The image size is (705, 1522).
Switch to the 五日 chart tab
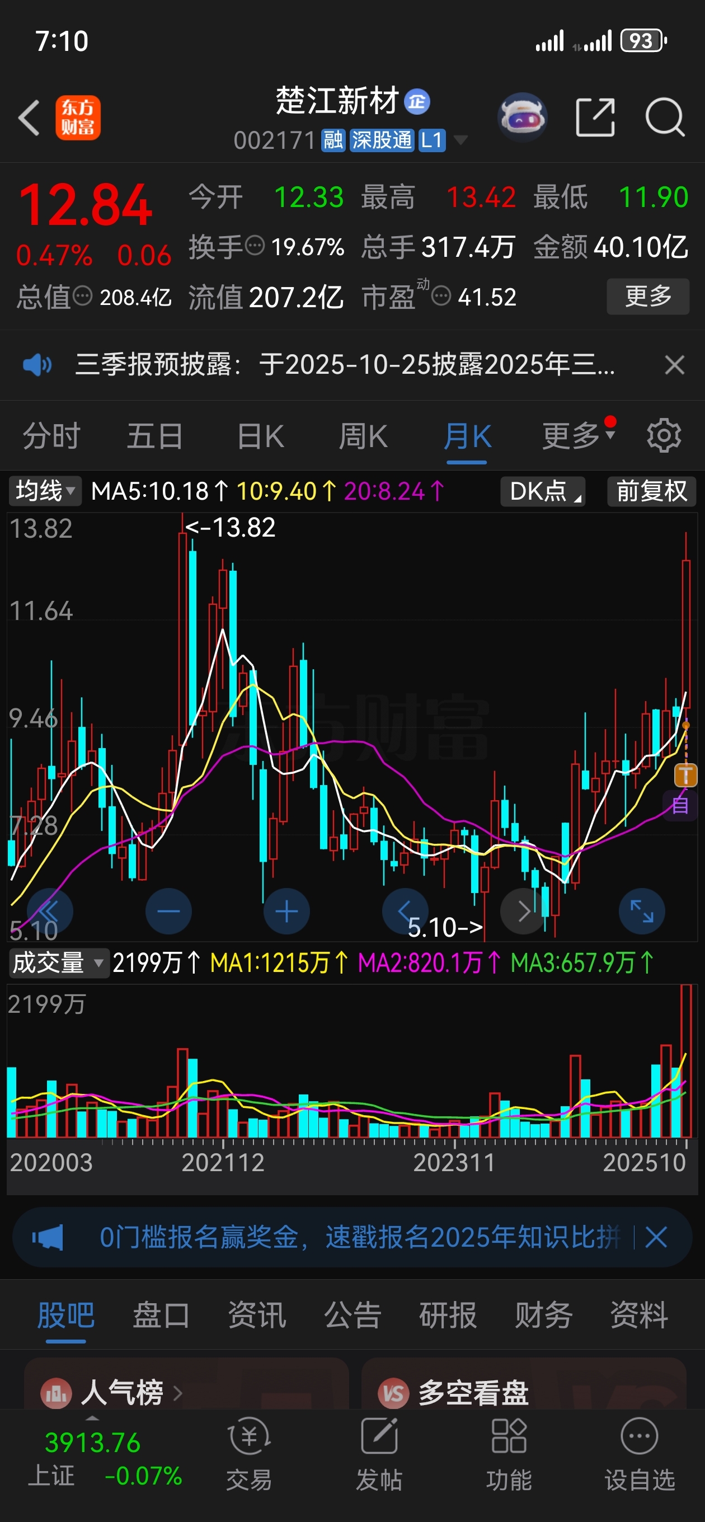click(155, 436)
